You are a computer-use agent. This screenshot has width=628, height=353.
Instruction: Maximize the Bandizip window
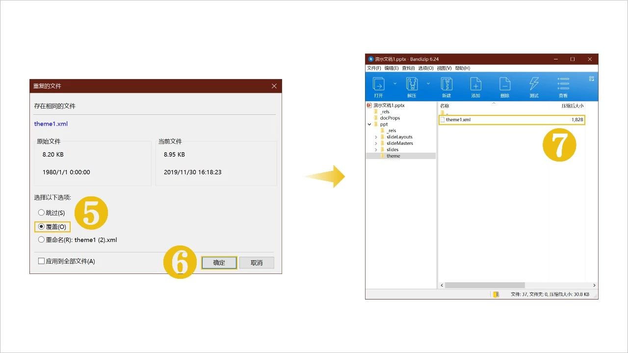(572, 59)
